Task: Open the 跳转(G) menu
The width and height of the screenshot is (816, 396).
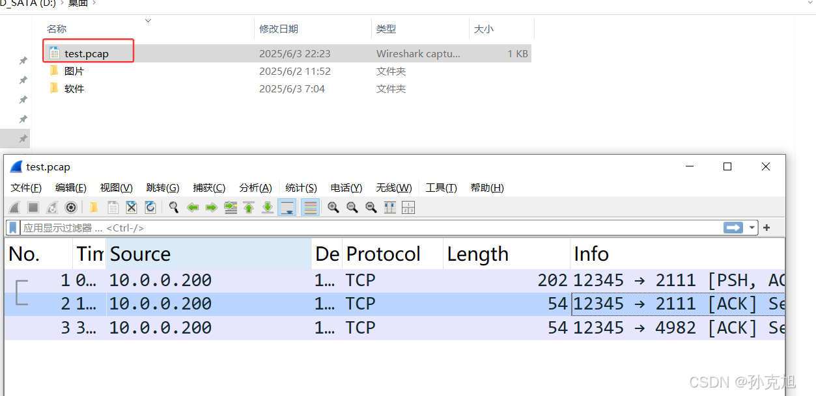Action: click(163, 188)
